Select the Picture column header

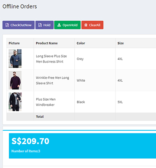[14, 43]
